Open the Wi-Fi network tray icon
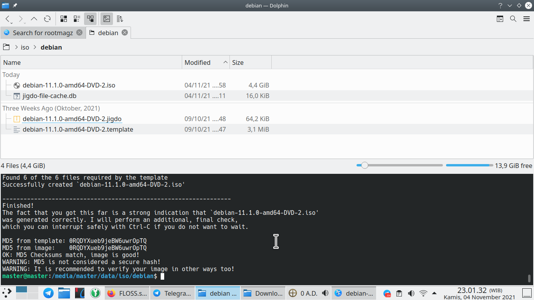Image resolution: width=534 pixels, height=300 pixels. point(423,293)
